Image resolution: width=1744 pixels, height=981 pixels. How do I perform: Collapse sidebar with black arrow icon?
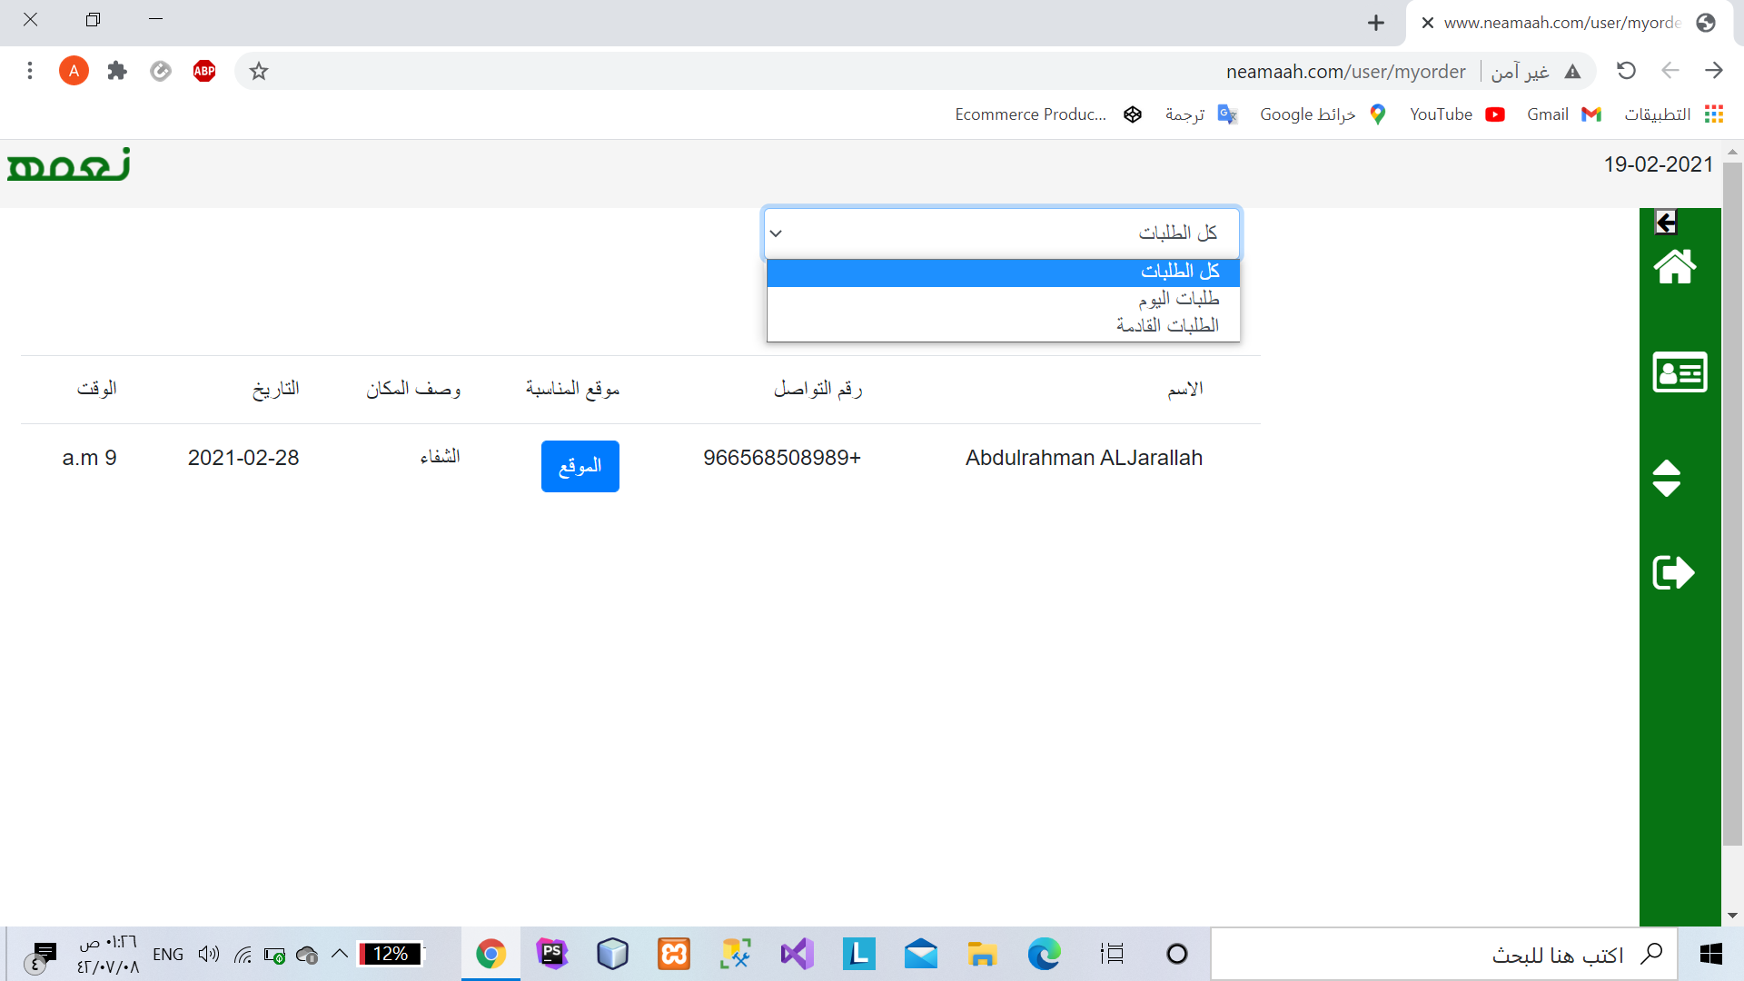click(x=1666, y=223)
